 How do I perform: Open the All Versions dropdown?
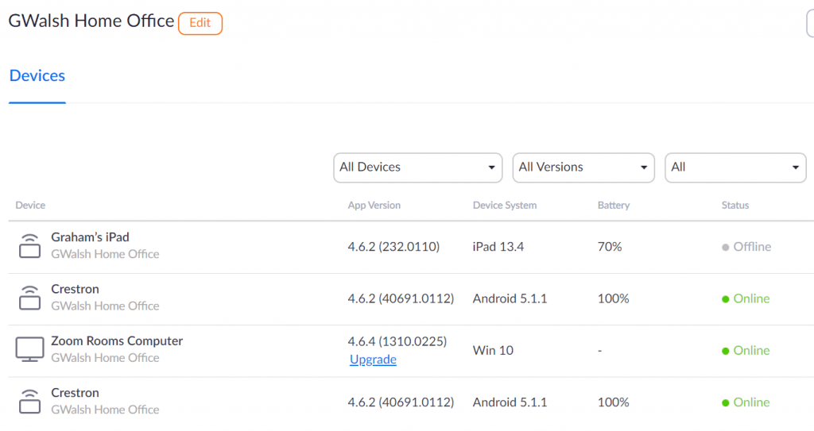click(x=583, y=167)
